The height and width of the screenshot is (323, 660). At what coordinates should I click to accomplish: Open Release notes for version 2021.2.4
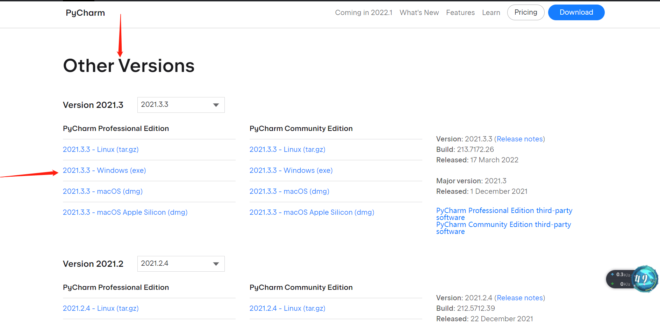(x=520, y=298)
